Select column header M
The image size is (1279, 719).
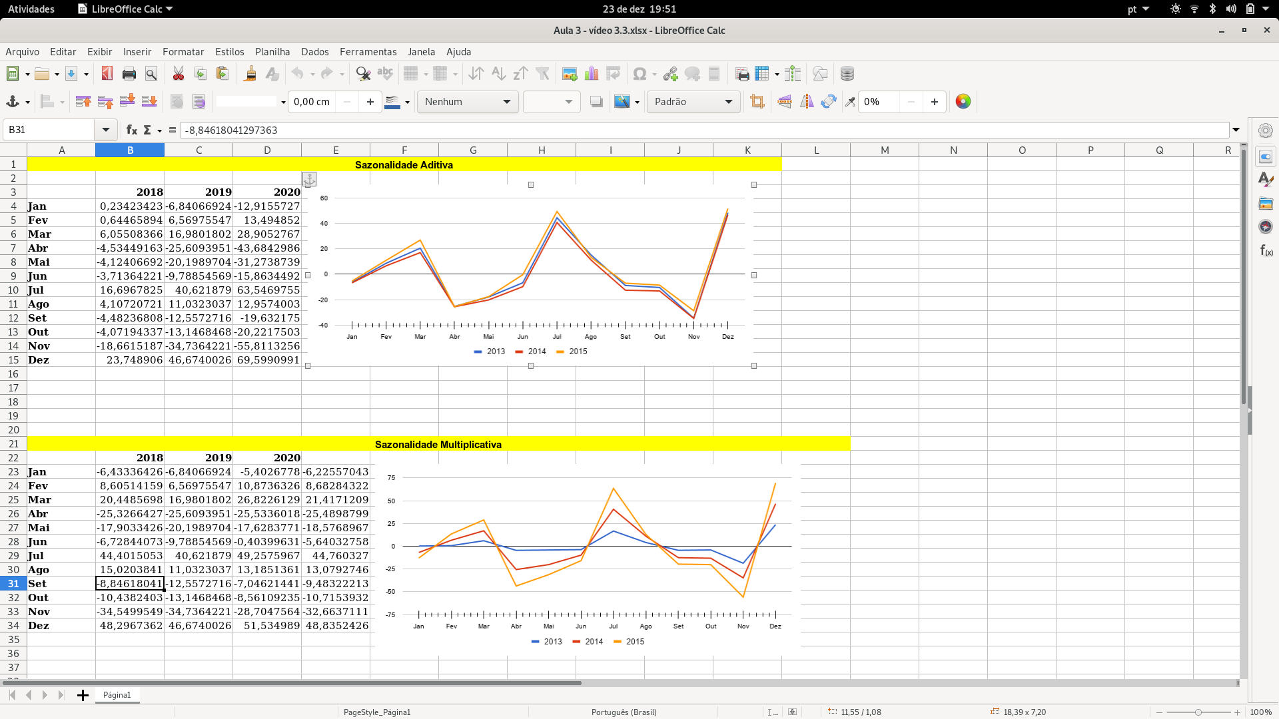point(885,150)
